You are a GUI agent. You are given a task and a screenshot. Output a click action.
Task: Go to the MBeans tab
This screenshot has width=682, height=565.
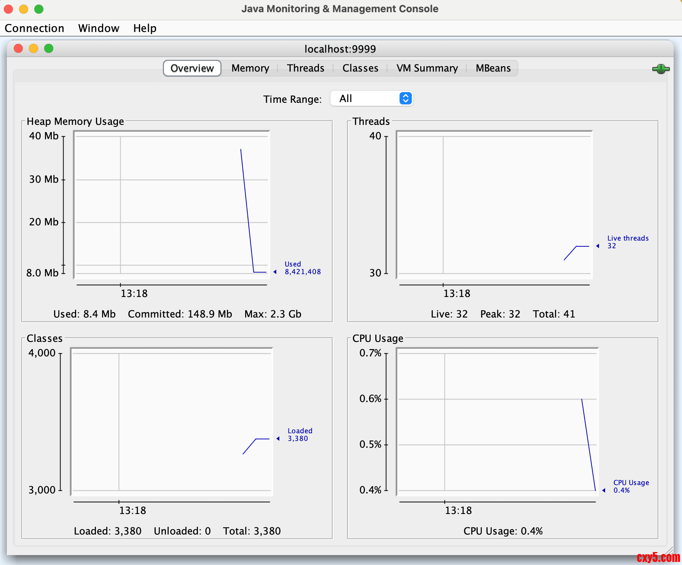493,68
